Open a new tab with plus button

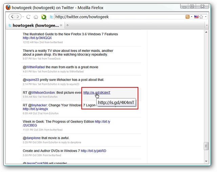[x=67, y=25]
